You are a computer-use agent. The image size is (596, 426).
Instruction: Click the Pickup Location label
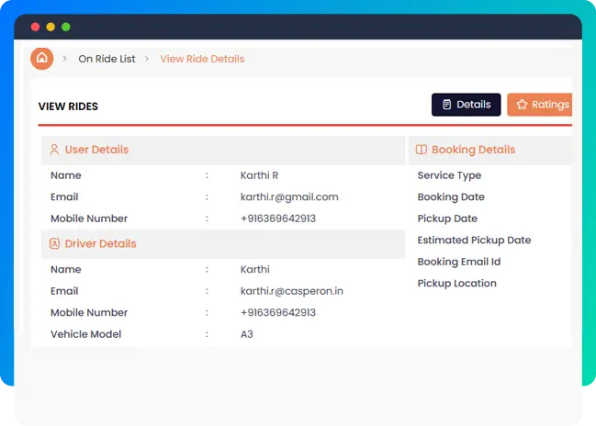pyautogui.click(x=456, y=283)
